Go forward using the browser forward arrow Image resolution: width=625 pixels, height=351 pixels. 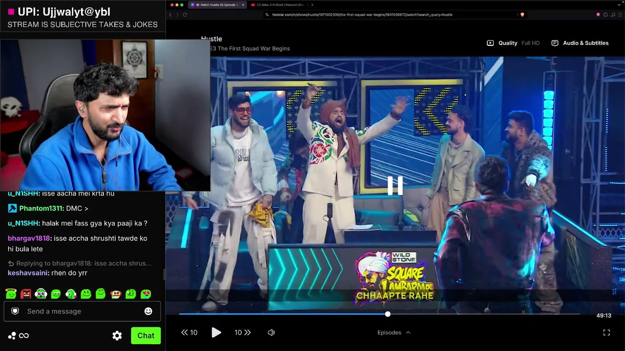(x=177, y=15)
